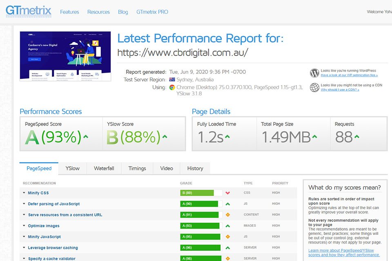Click the Why should I use a CDN link
The width and height of the screenshot is (392, 261).
340,90
